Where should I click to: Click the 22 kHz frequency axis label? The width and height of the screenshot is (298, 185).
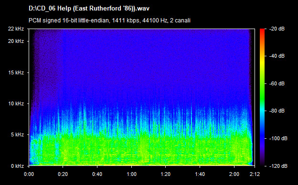pos(16,29)
